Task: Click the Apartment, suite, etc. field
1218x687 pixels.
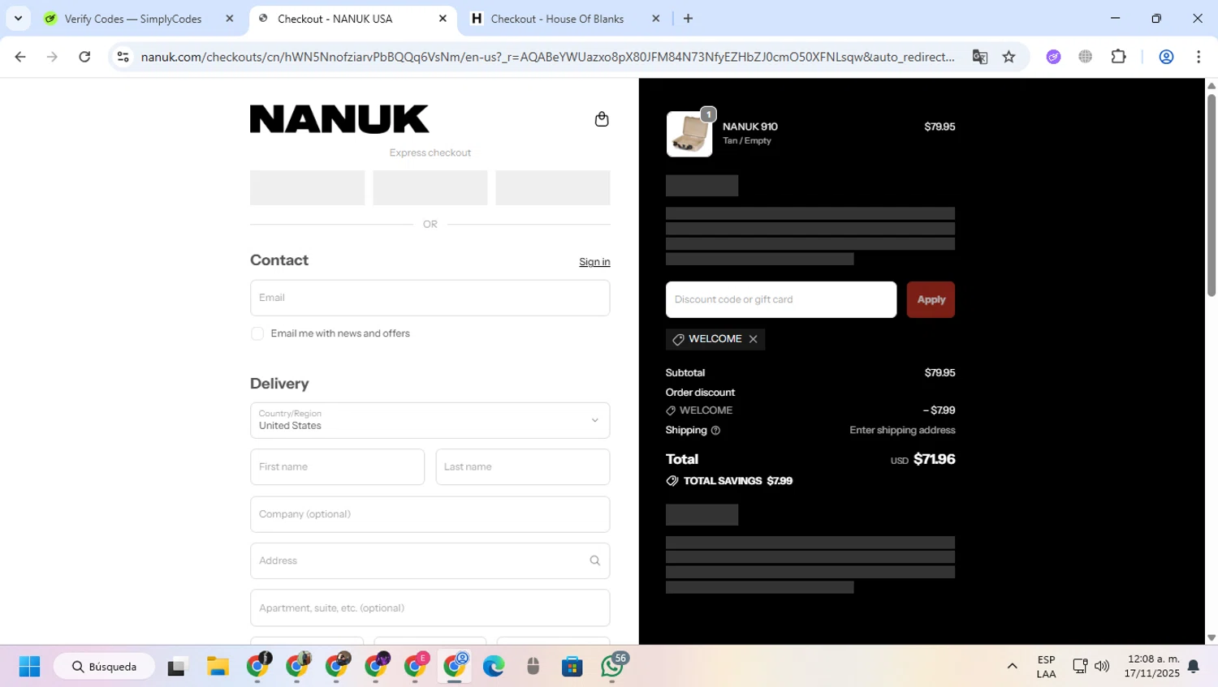Action: (430, 608)
